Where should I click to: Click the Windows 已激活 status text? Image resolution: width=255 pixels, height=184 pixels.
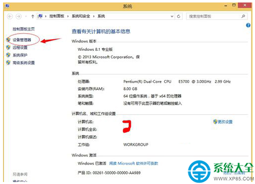click(x=92, y=164)
